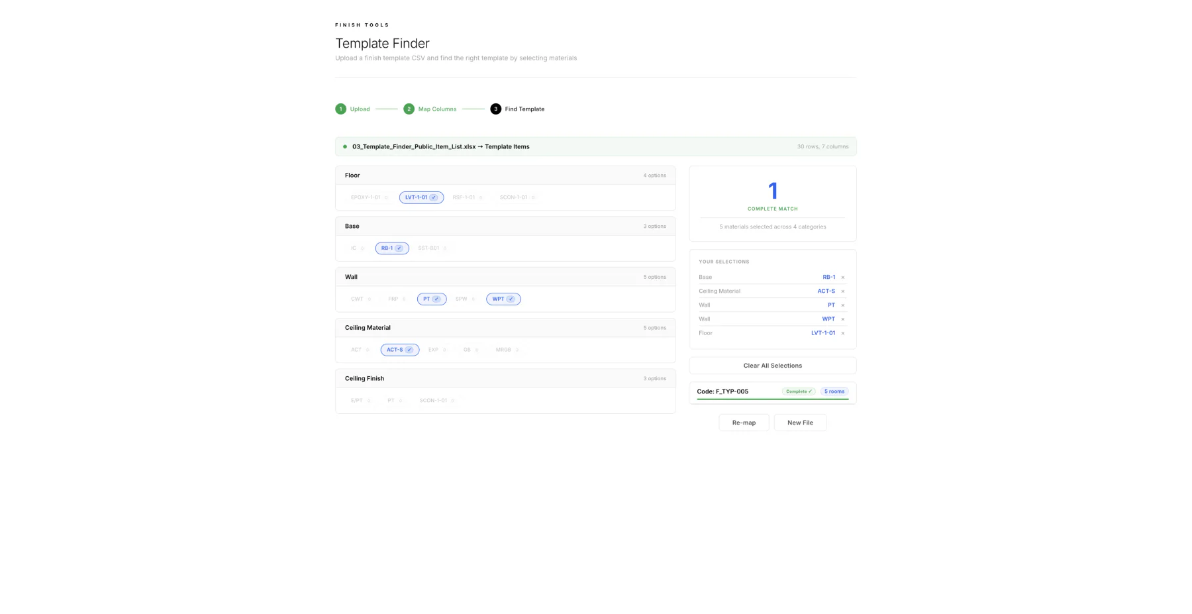Open the Map Columns step label
The width and height of the screenshot is (1192, 614).
pyautogui.click(x=437, y=109)
